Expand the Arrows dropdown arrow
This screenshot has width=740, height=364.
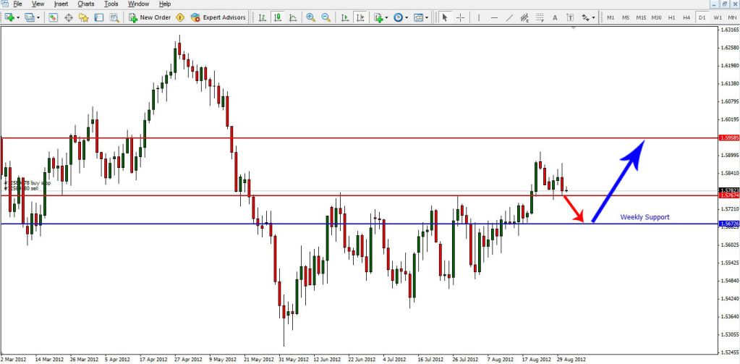point(594,17)
